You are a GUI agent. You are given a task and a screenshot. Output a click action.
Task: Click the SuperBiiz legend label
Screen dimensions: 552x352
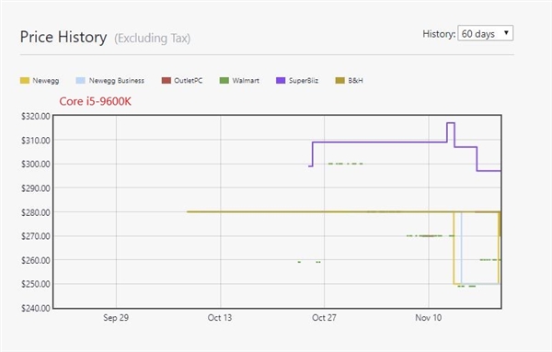[x=304, y=81]
